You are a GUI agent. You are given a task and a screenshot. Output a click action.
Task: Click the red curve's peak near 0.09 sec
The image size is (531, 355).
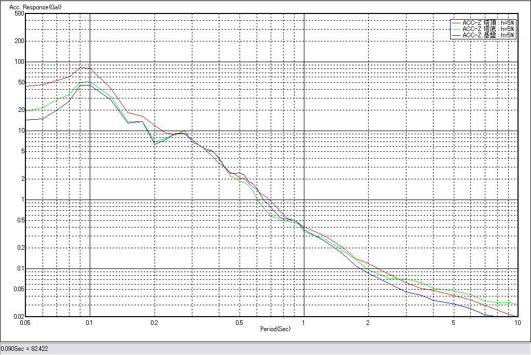[81, 67]
